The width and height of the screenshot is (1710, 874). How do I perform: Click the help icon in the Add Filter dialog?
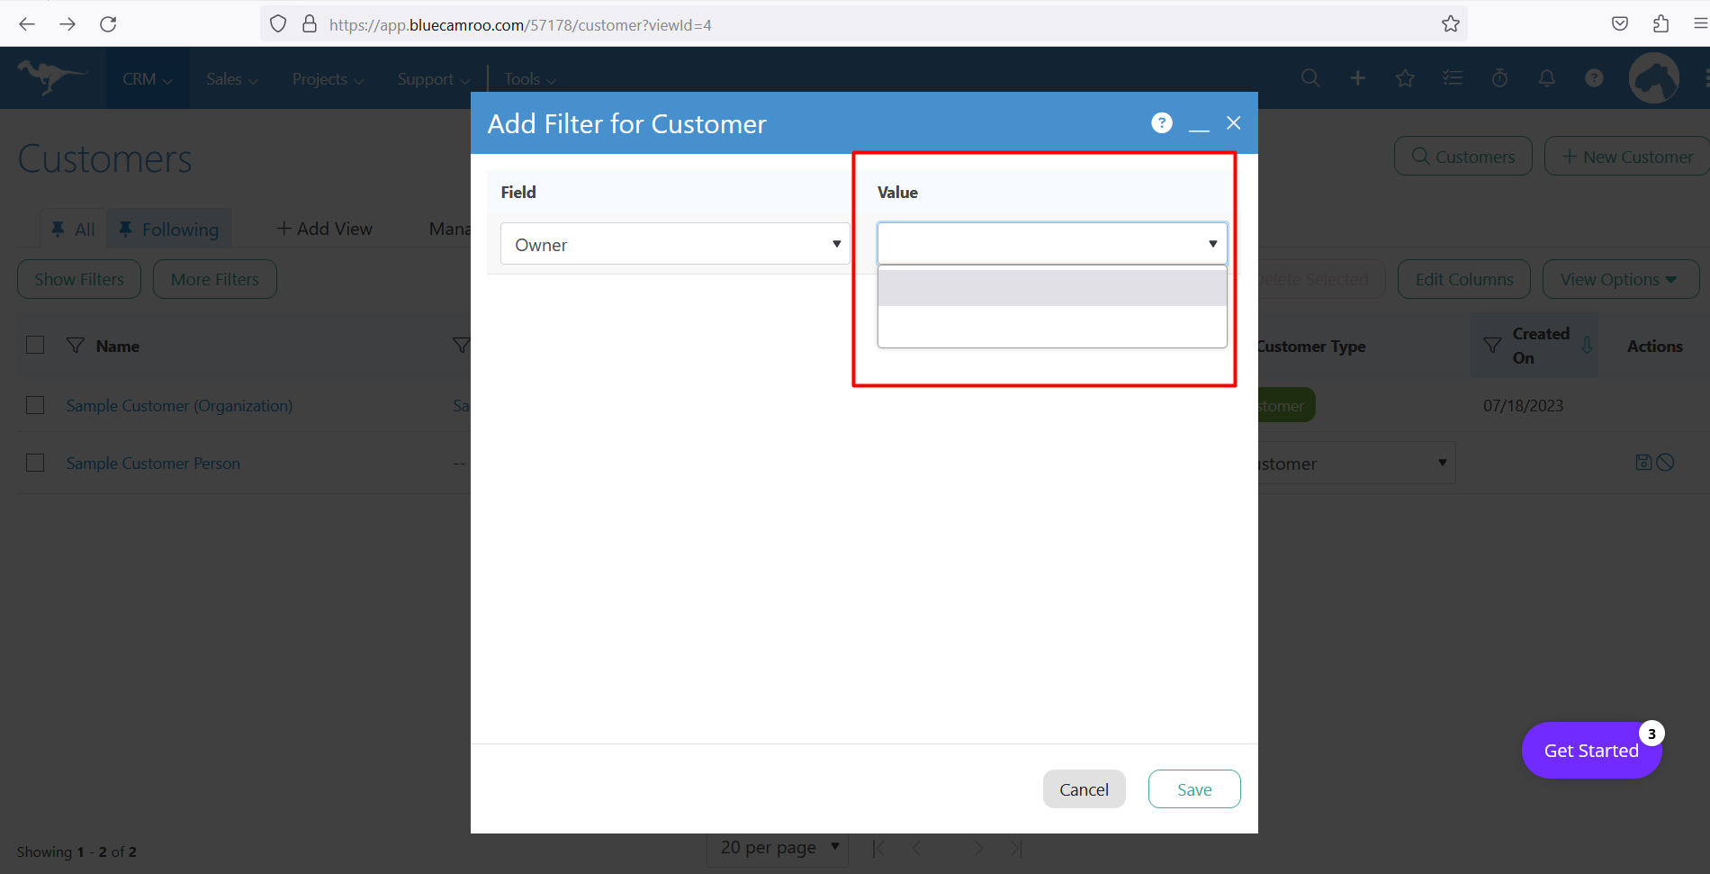tap(1162, 123)
